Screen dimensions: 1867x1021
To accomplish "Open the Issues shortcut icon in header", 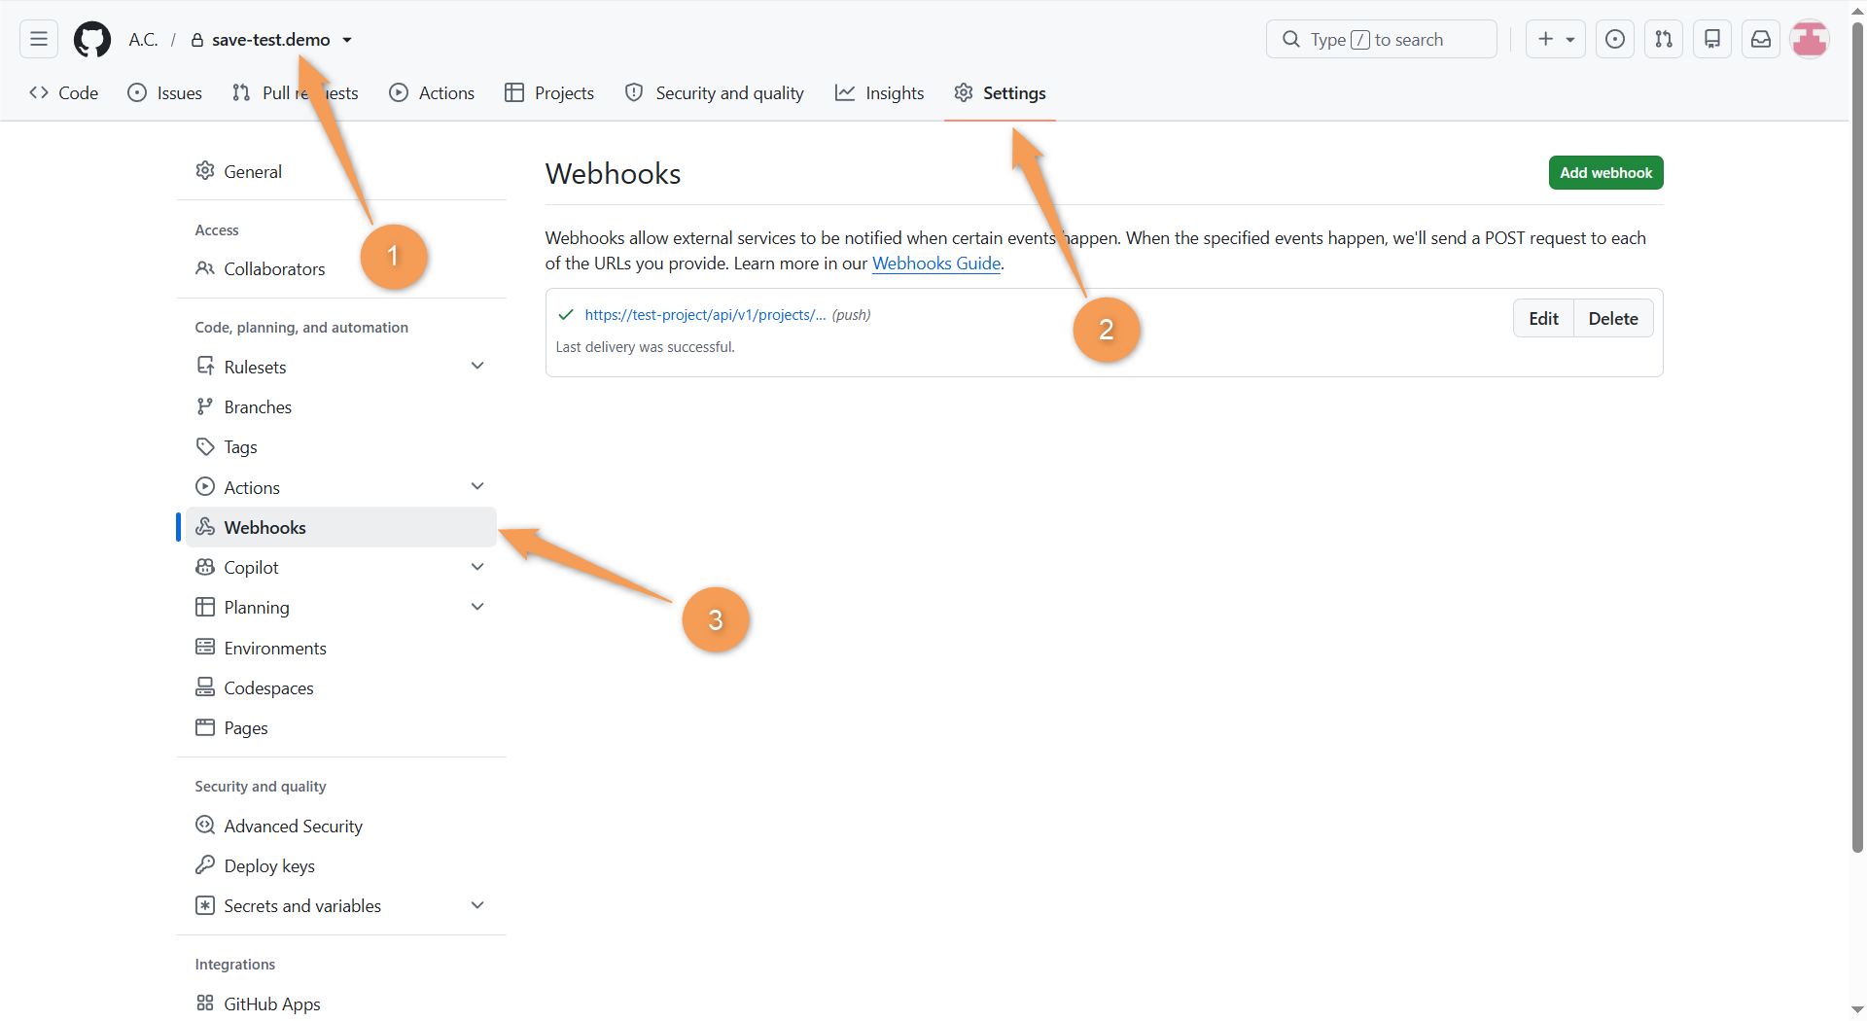I will 1614,39.
